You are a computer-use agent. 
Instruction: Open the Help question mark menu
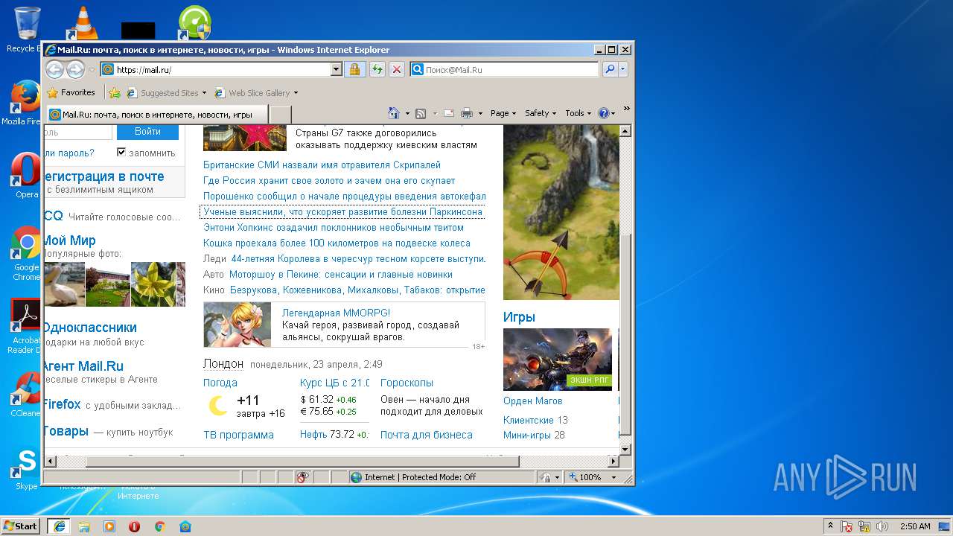[x=606, y=113]
